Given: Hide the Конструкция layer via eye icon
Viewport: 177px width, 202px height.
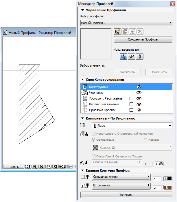Looking at the screenshot, I should click(x=139, y=87).
